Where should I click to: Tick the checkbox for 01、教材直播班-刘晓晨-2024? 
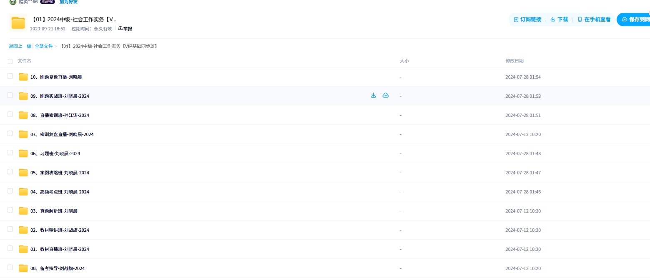point(10,248)
